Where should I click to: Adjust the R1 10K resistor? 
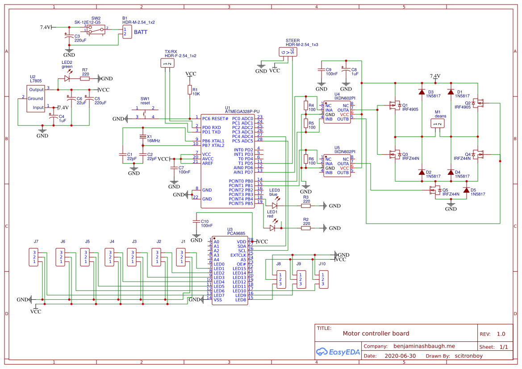190,91
